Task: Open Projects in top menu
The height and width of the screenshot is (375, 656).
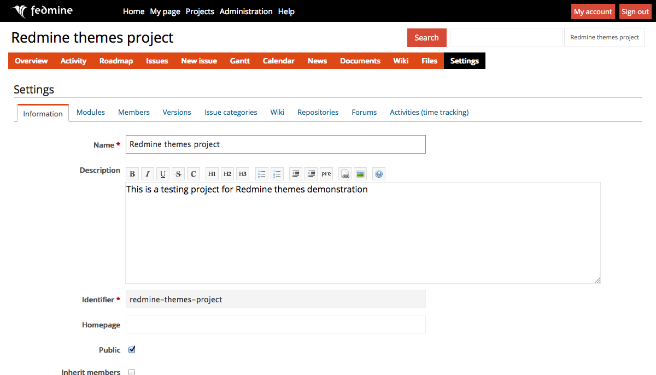Action: pyautogui.click(x=200, y=11)
